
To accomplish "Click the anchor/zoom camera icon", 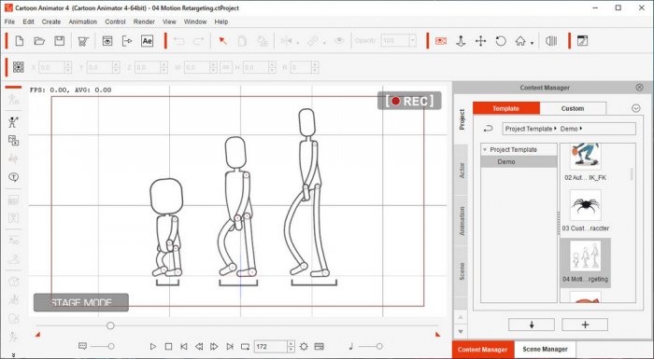I will [461, 41].
